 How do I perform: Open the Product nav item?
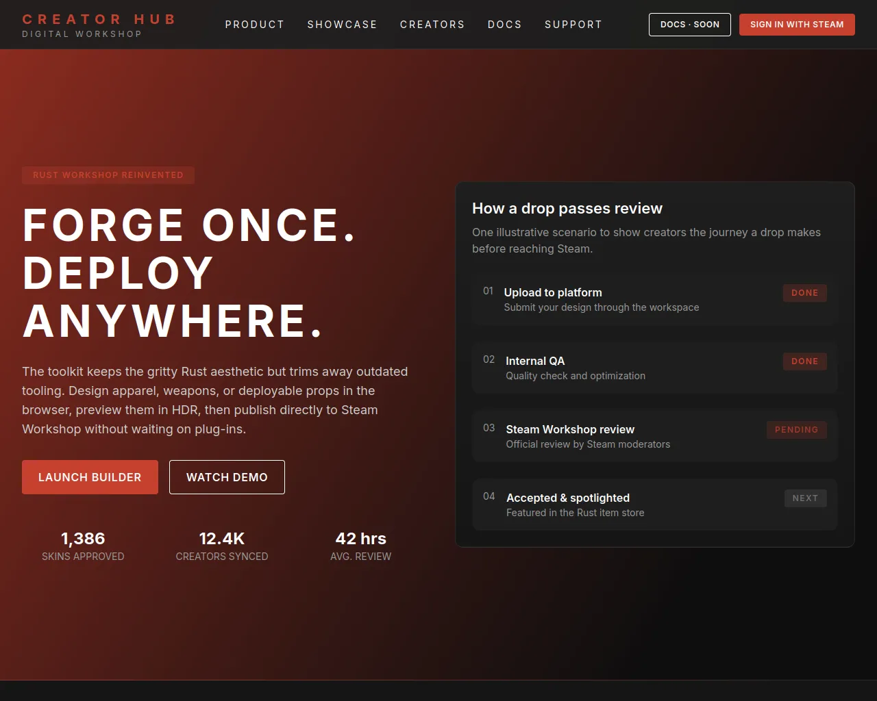255,25
